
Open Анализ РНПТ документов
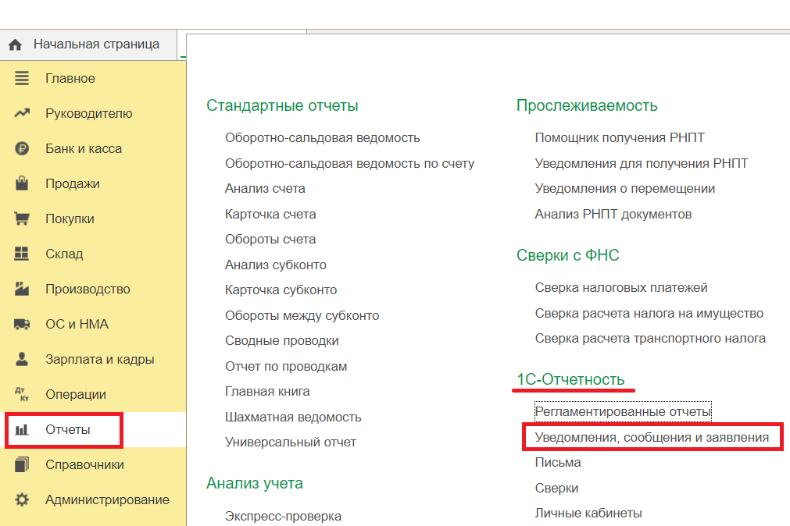click(613, 215)
